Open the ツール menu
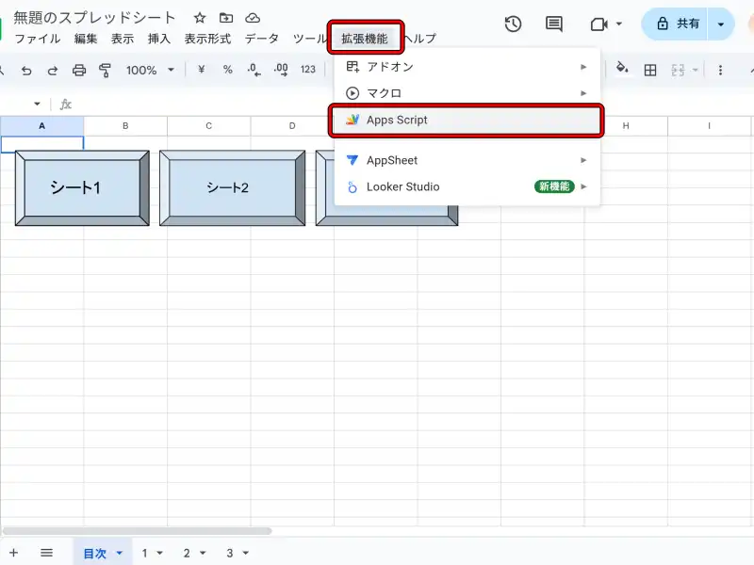The image size is (754, 565). pyautogui.click(x=309, y=39)
